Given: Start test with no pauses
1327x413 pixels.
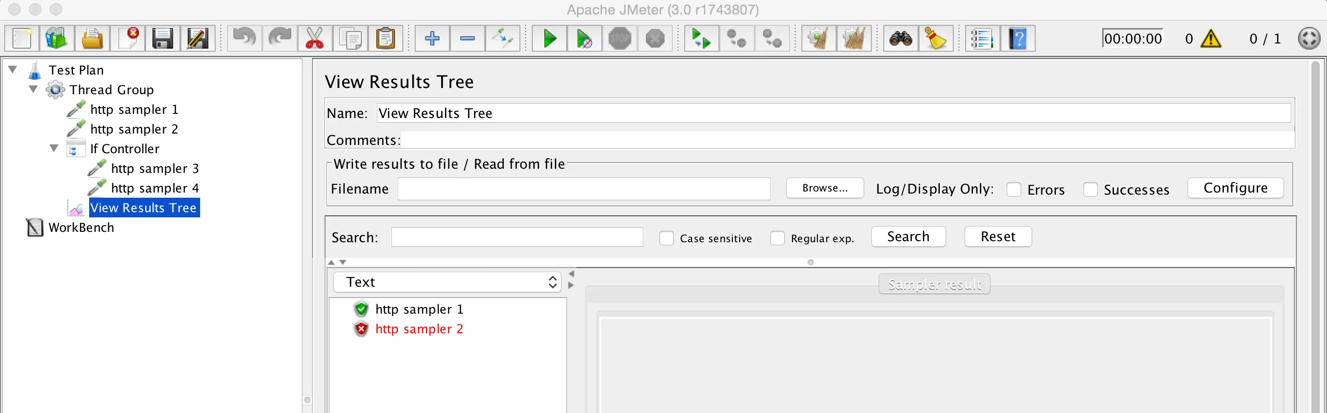Looking at the screenshot, I should click(585, 38).
